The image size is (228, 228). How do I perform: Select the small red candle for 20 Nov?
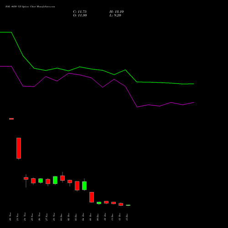11,119
